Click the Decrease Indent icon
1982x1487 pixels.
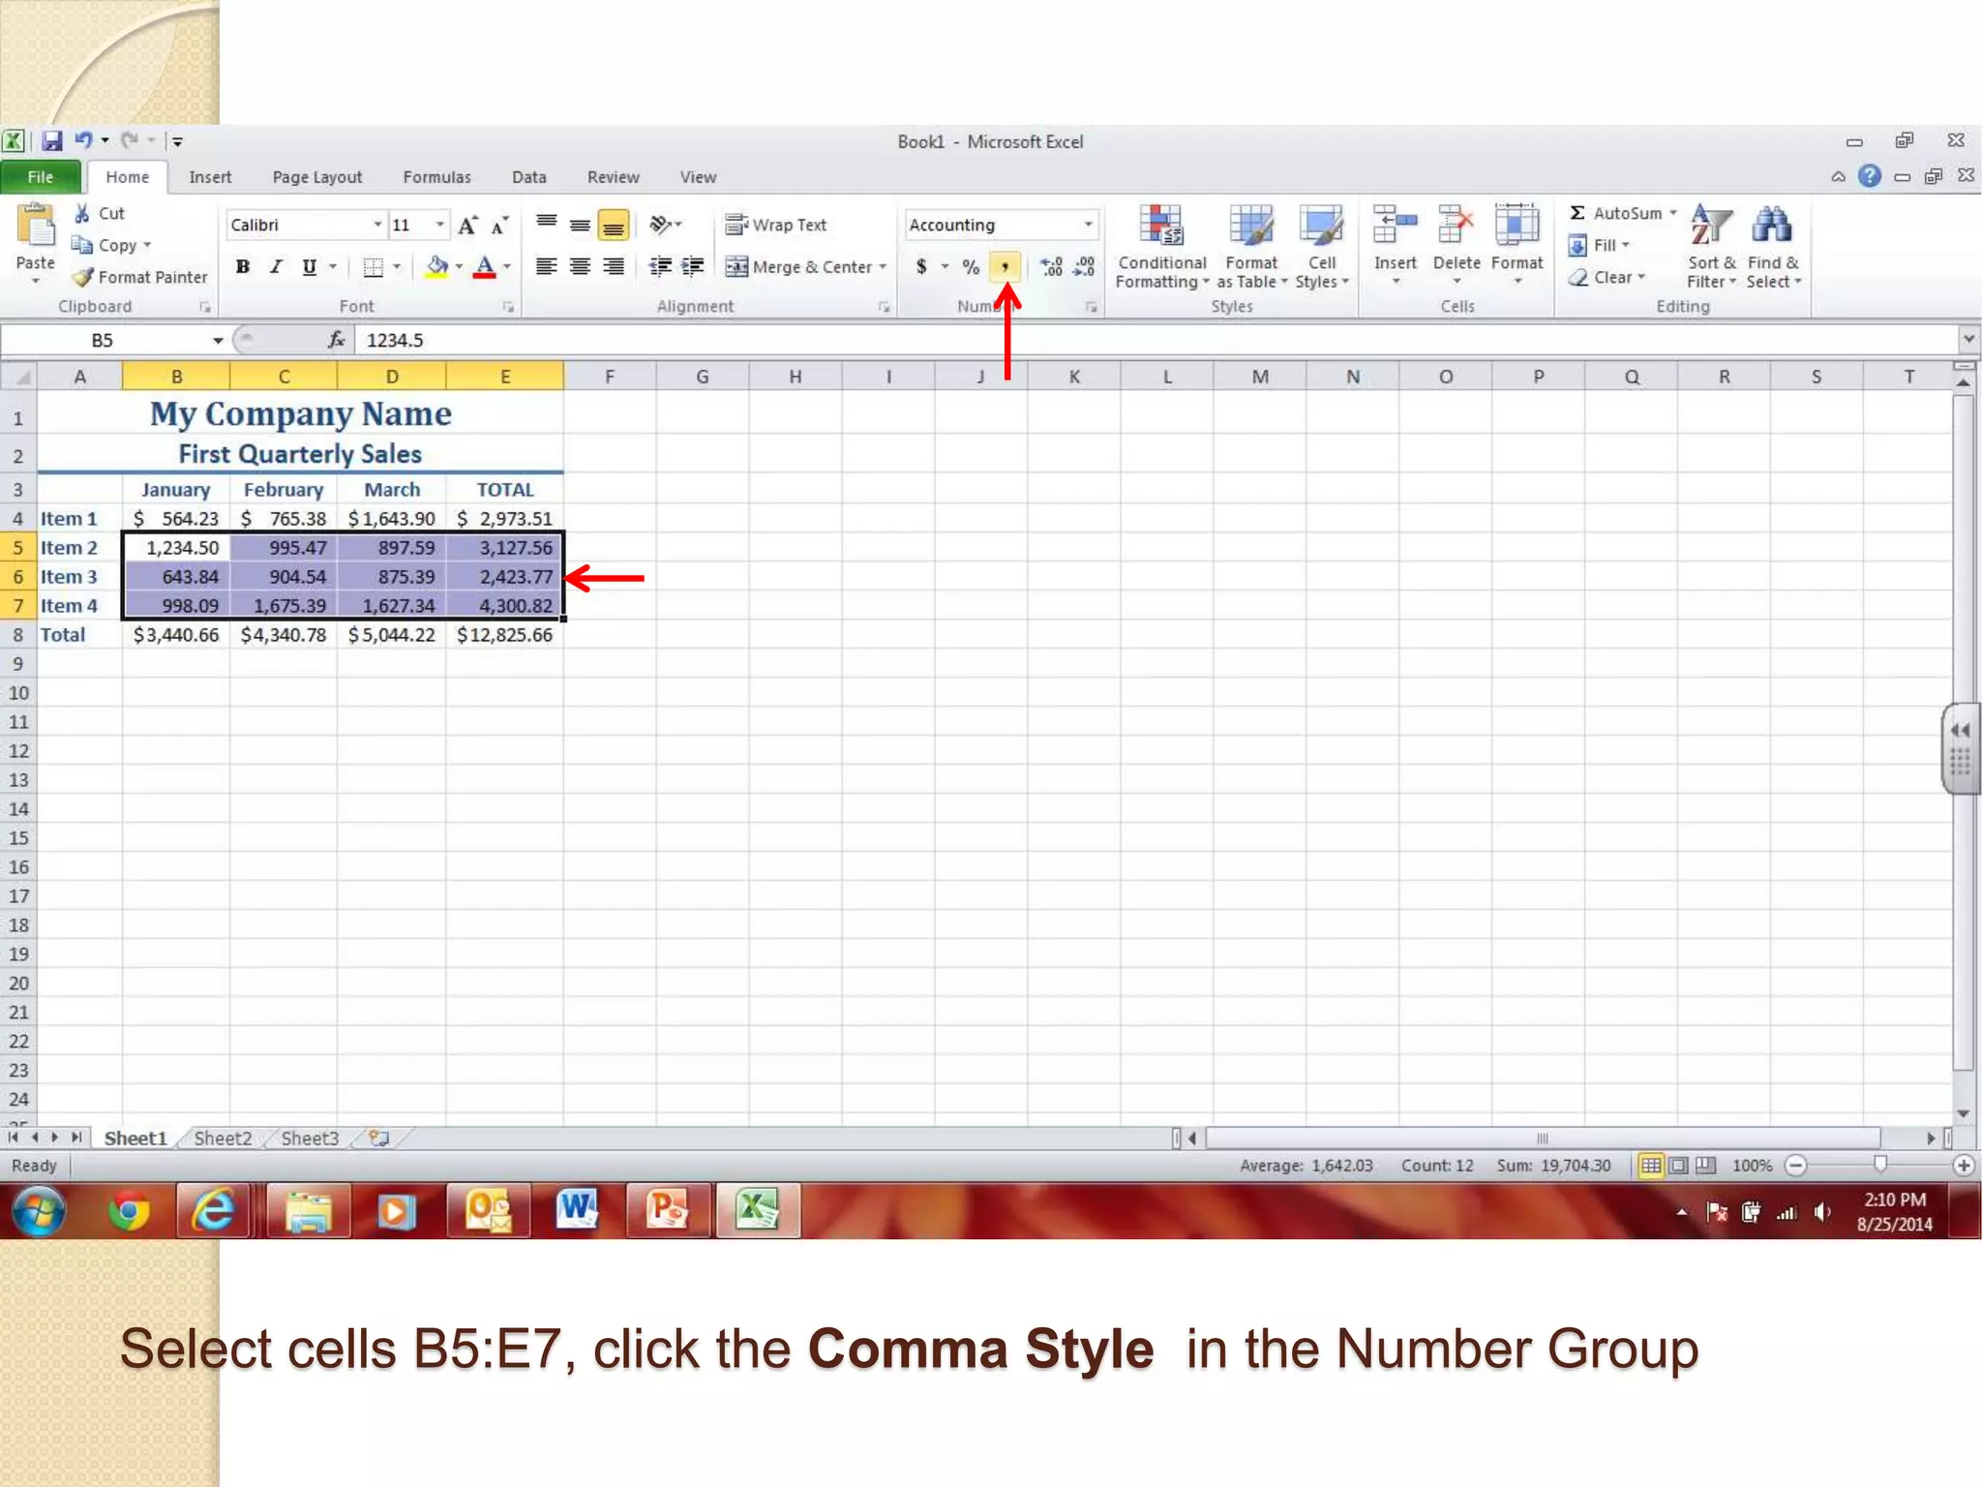(660, 267)
